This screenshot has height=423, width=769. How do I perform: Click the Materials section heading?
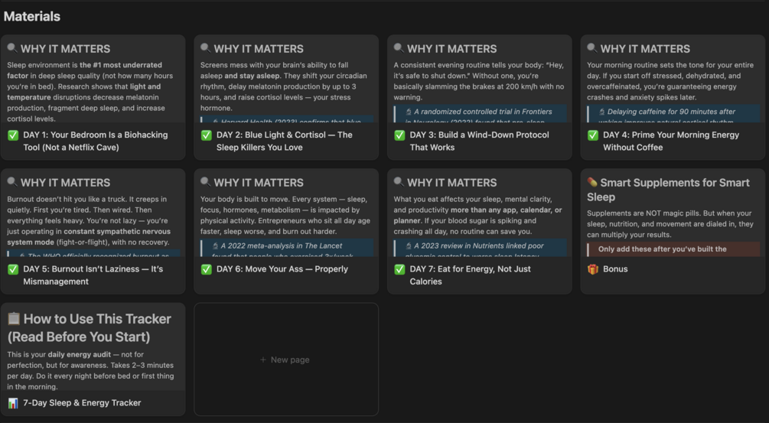[x=32, y=16]
